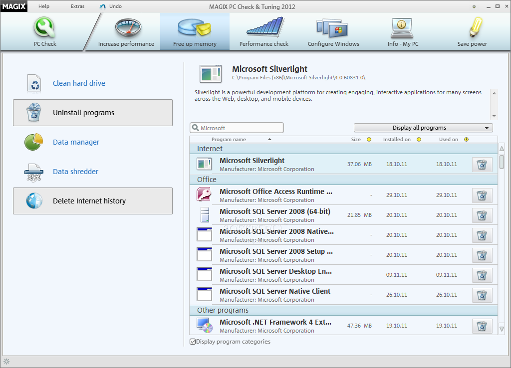Click the Microsoft Office Access Runtime program icon
Screen dimensions: 511x368
tap(204, 194)
